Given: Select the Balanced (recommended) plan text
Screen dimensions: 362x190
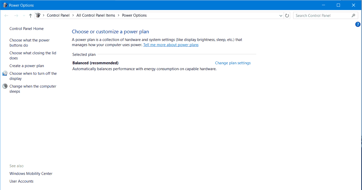Looking at the screenshot, I should 96,63.
